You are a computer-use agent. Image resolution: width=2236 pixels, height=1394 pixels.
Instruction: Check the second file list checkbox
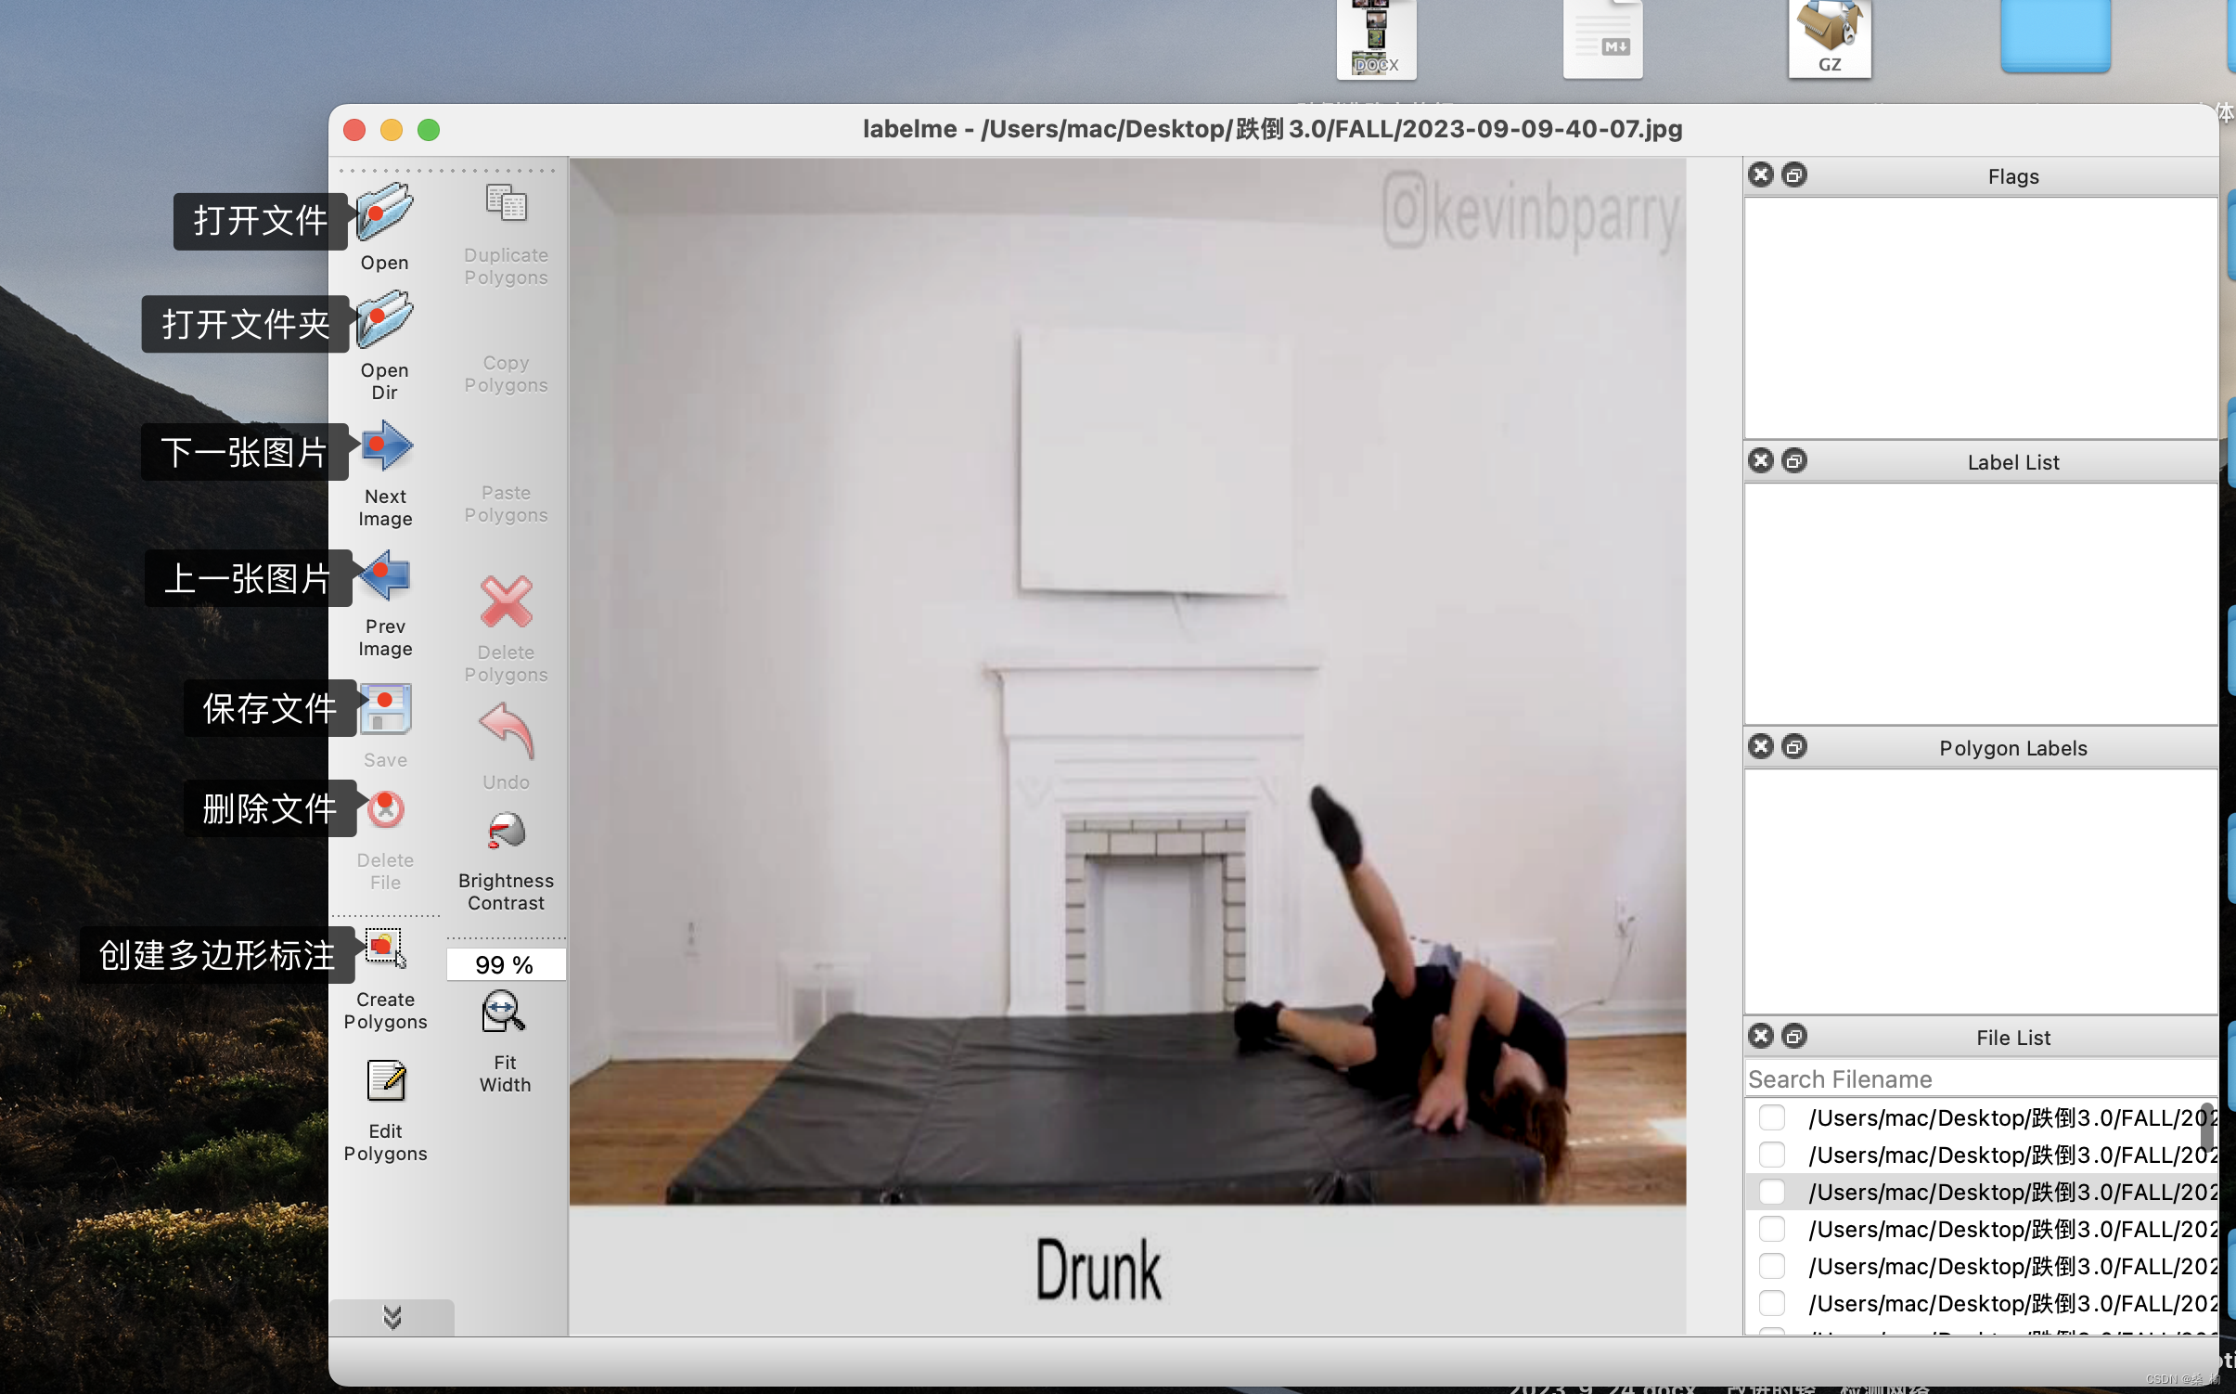1772,1155
